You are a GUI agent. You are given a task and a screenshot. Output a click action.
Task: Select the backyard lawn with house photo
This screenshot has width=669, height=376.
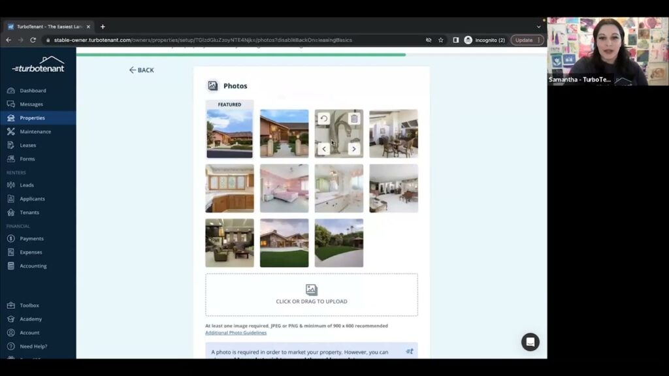(284, 243)
